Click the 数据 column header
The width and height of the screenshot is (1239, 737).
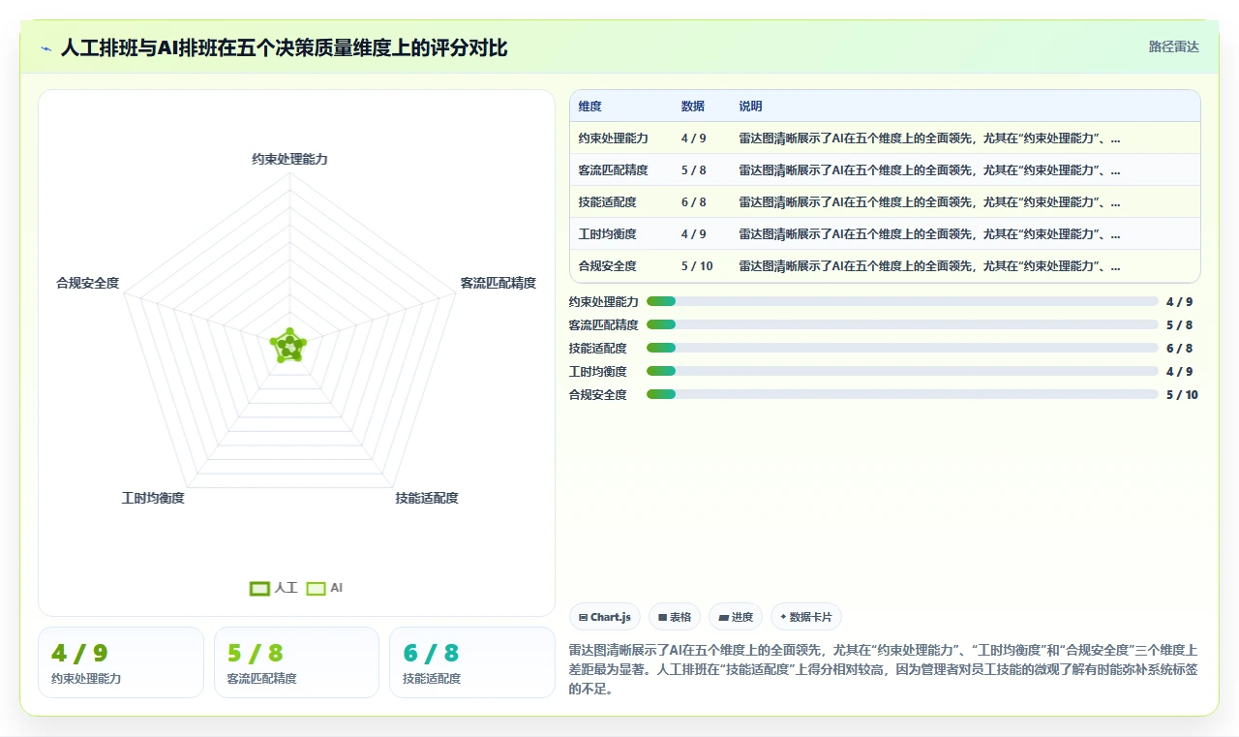point(693,107)
